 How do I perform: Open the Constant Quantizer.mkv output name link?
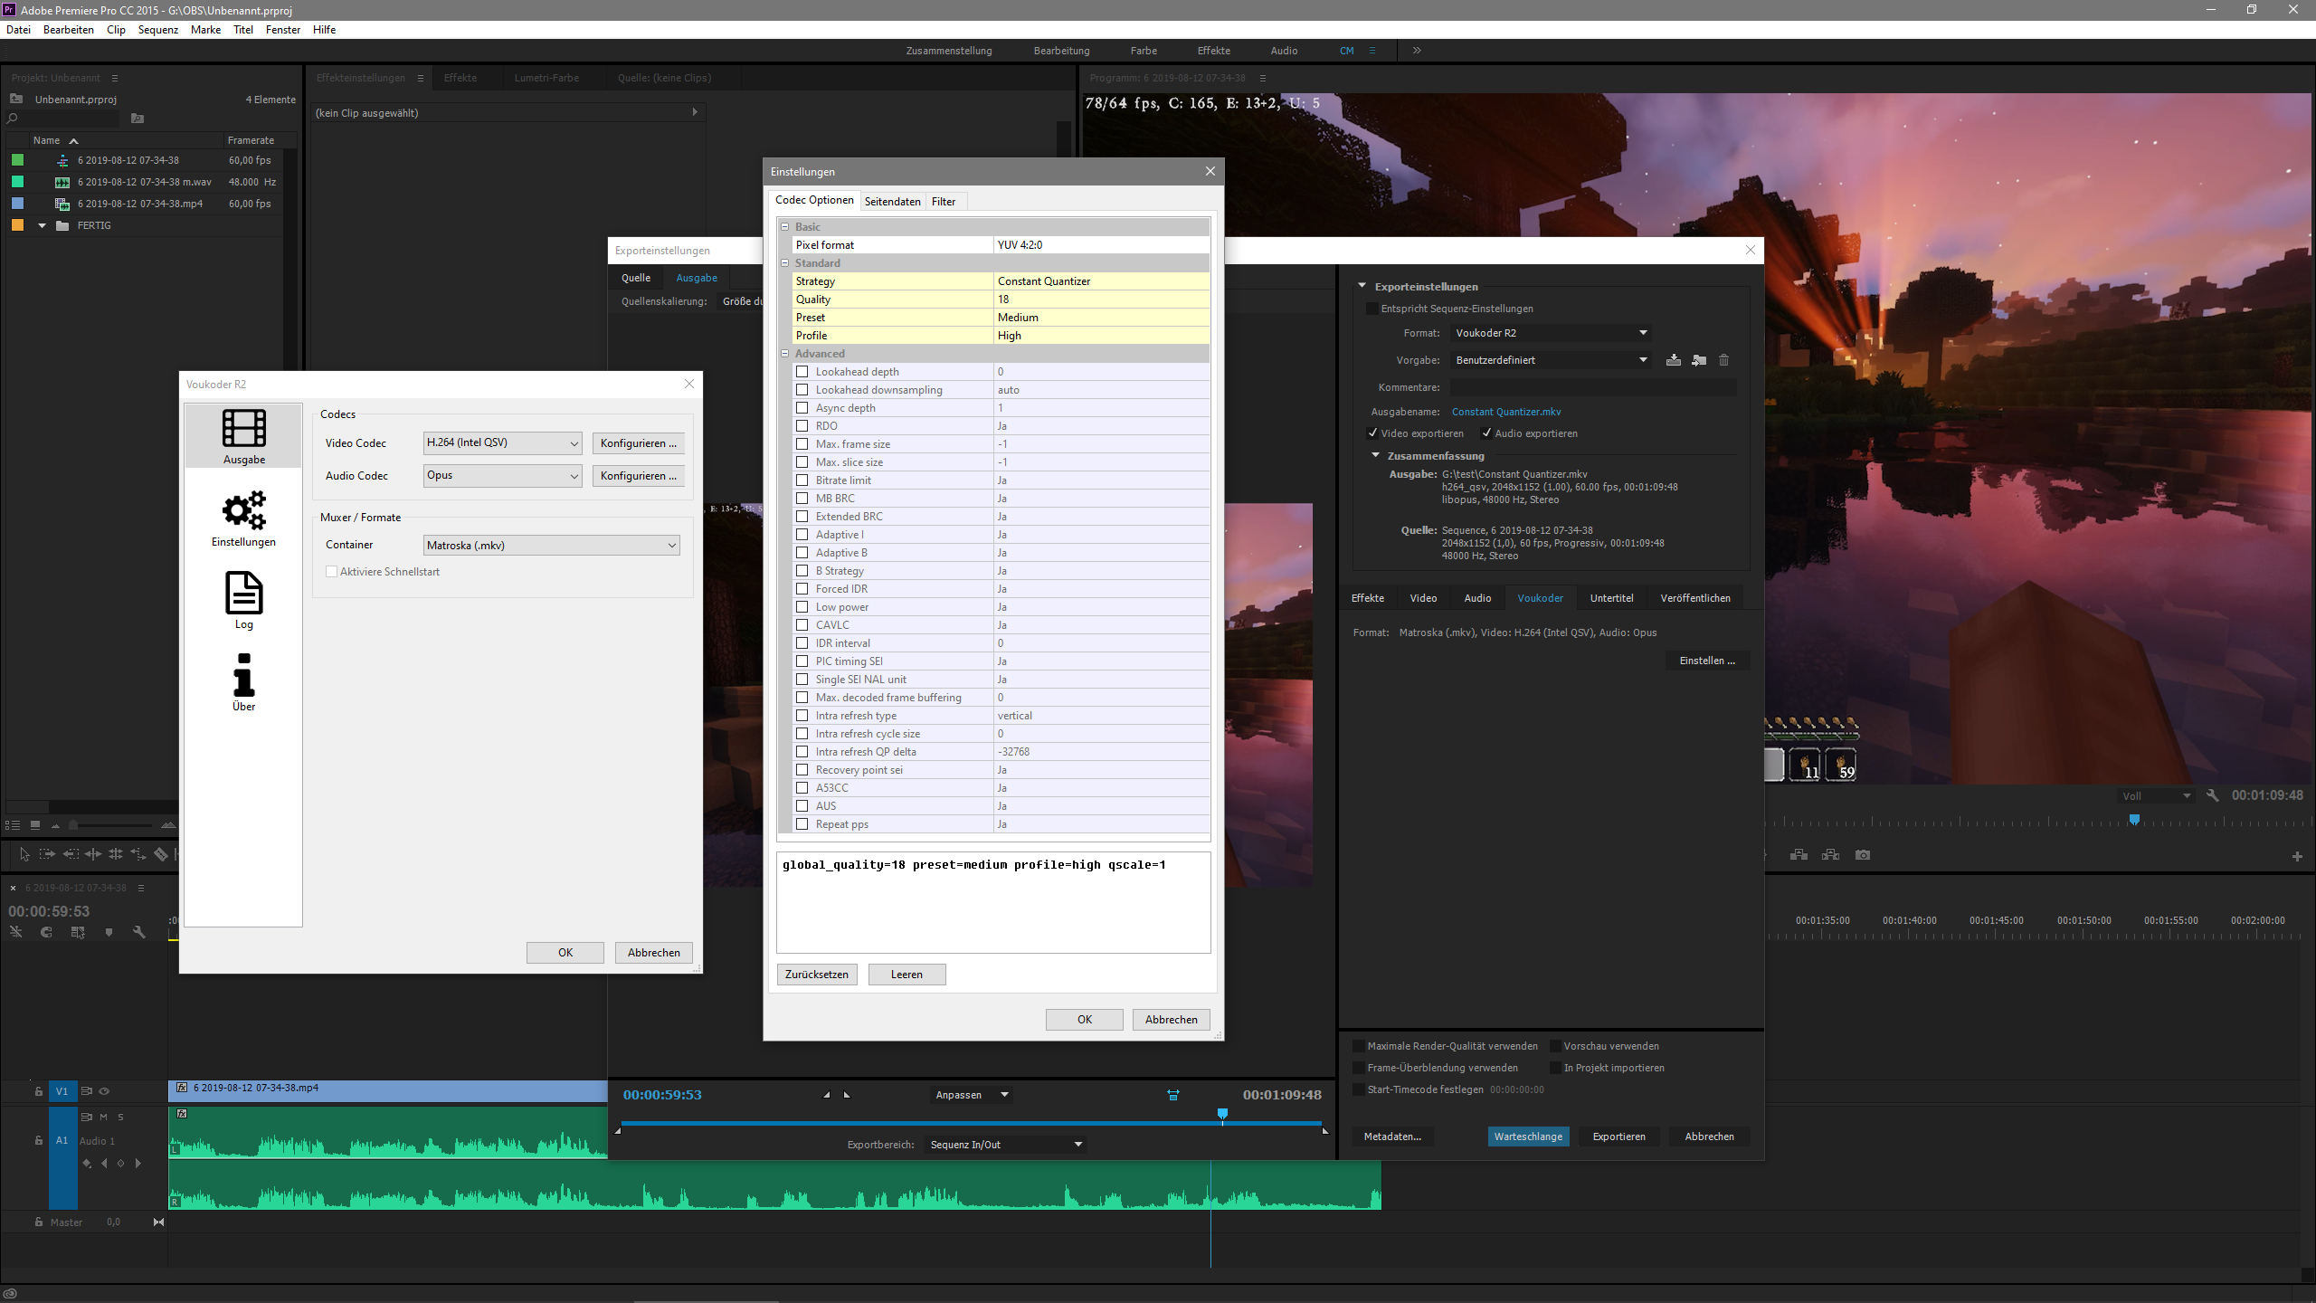(1505, 412)
